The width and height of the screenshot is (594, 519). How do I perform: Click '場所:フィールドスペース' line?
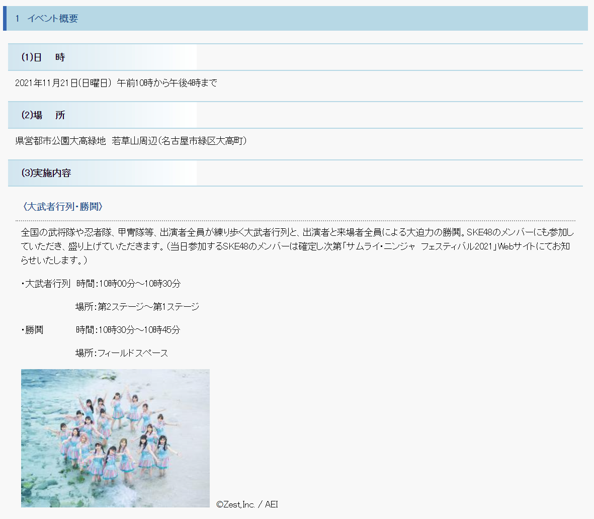(122, 353)
